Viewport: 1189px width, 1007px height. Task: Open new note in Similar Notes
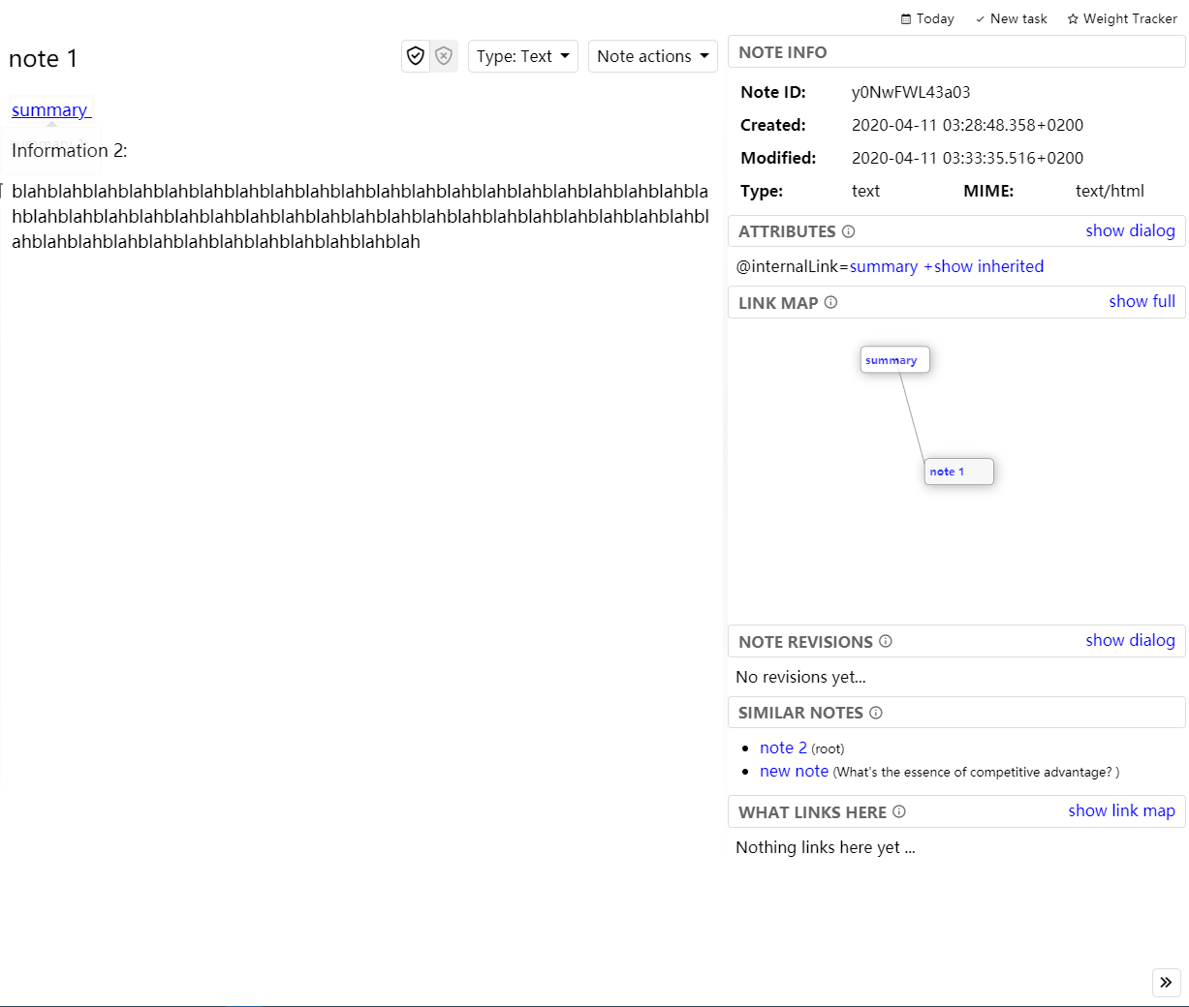(x=794, y=771)
